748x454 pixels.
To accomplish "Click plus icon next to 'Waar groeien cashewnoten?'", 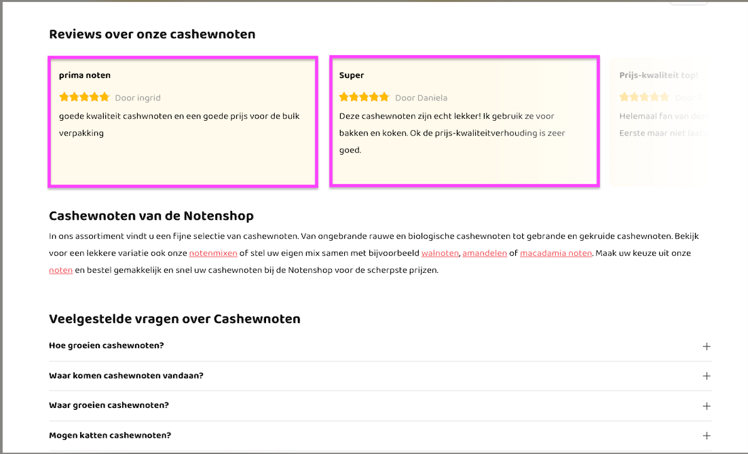I will [706, 406].
